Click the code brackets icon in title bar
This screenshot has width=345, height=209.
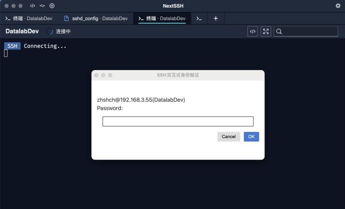pyautogui.click(x=33, y=6)
